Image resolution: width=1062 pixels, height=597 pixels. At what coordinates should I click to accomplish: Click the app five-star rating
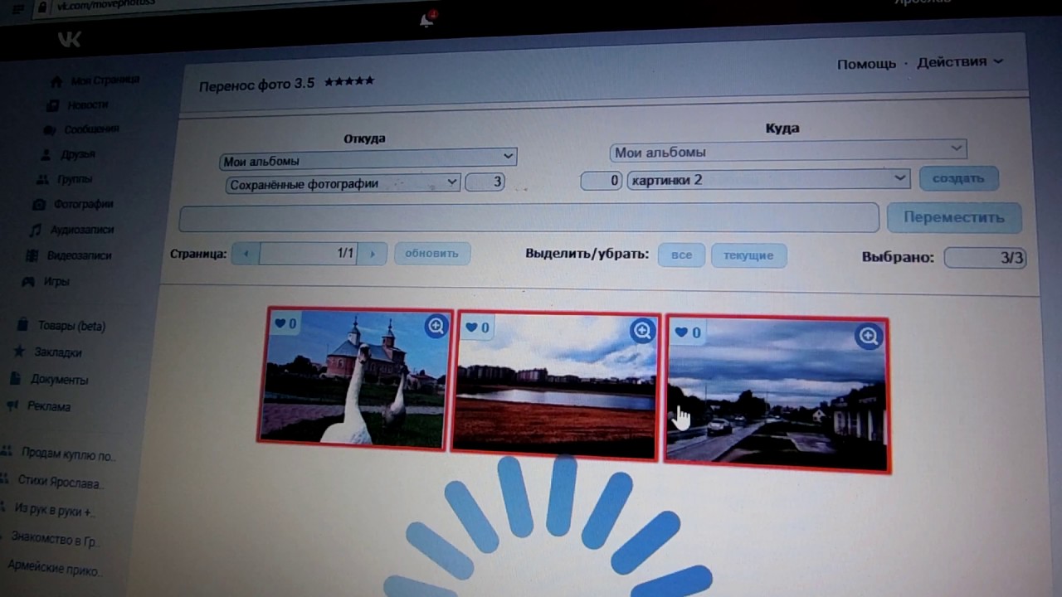349,81
